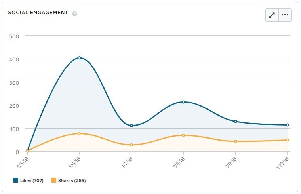Viewport: 301px width, 194px height.
Task: Open the more options ellipsis menu
Action: 285,15
